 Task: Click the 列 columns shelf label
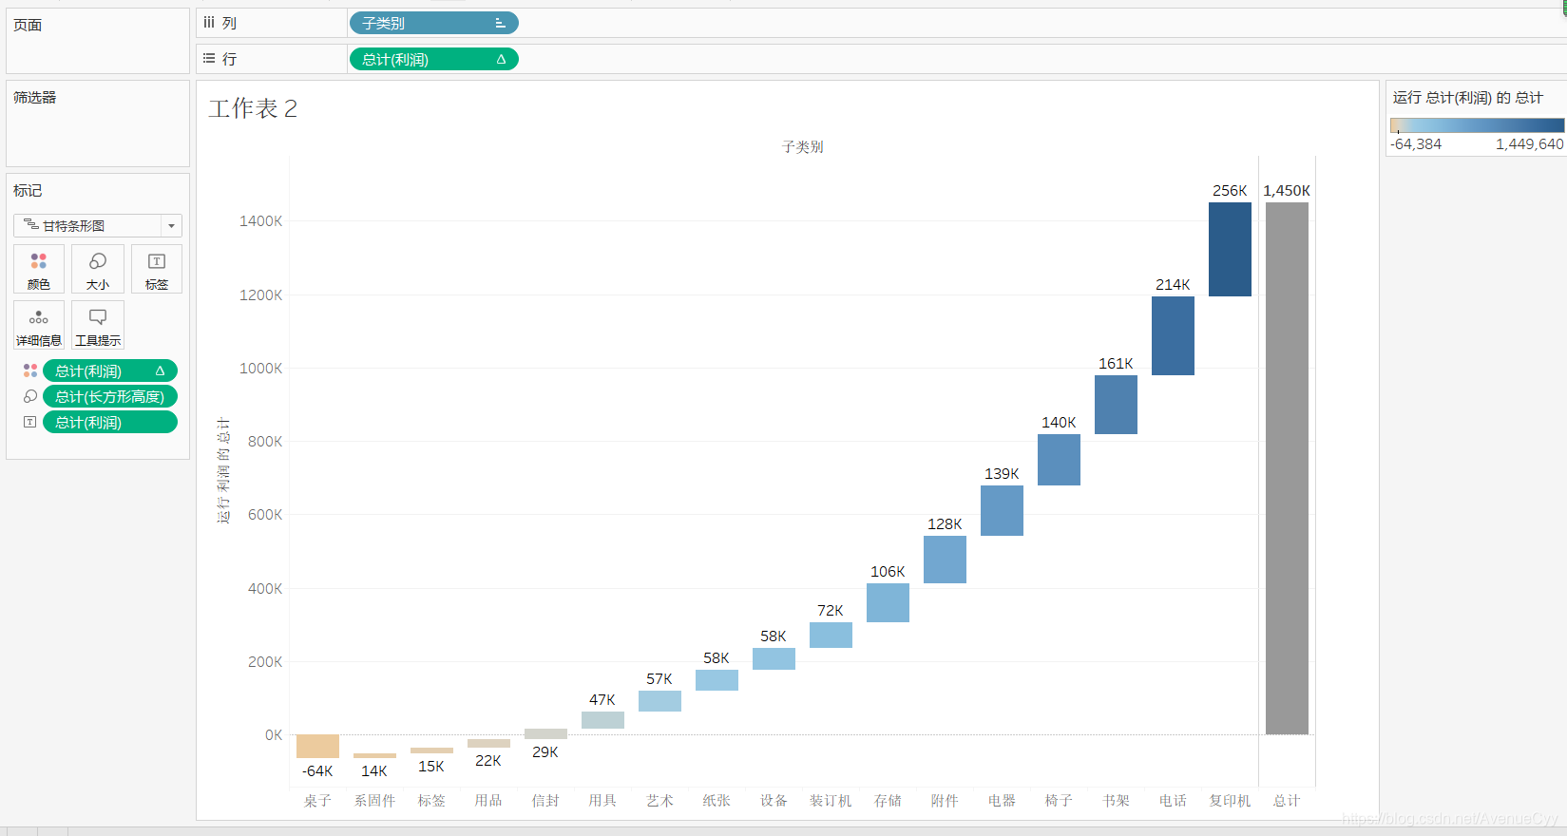pos(229,23)
